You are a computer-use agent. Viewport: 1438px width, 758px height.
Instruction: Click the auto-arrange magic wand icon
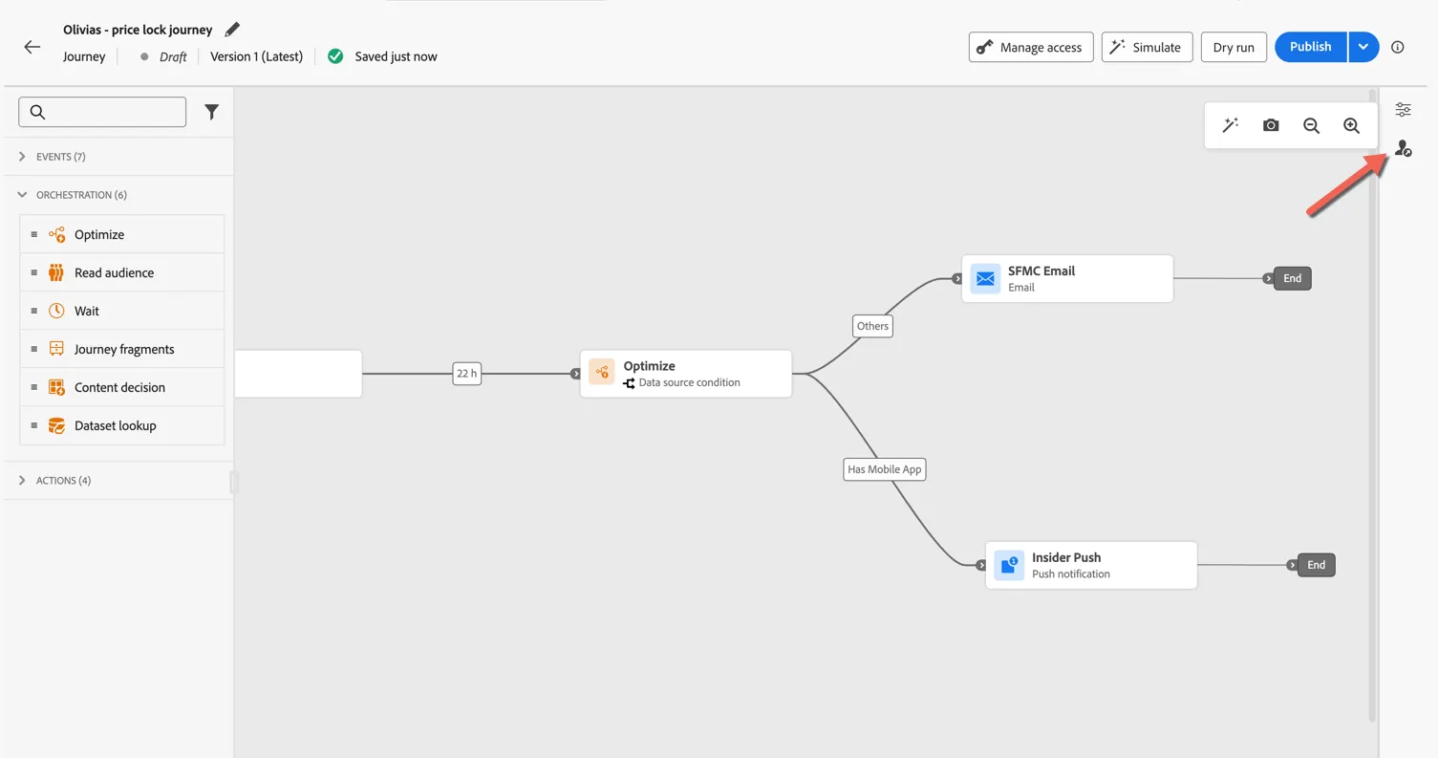[1231, 125]
